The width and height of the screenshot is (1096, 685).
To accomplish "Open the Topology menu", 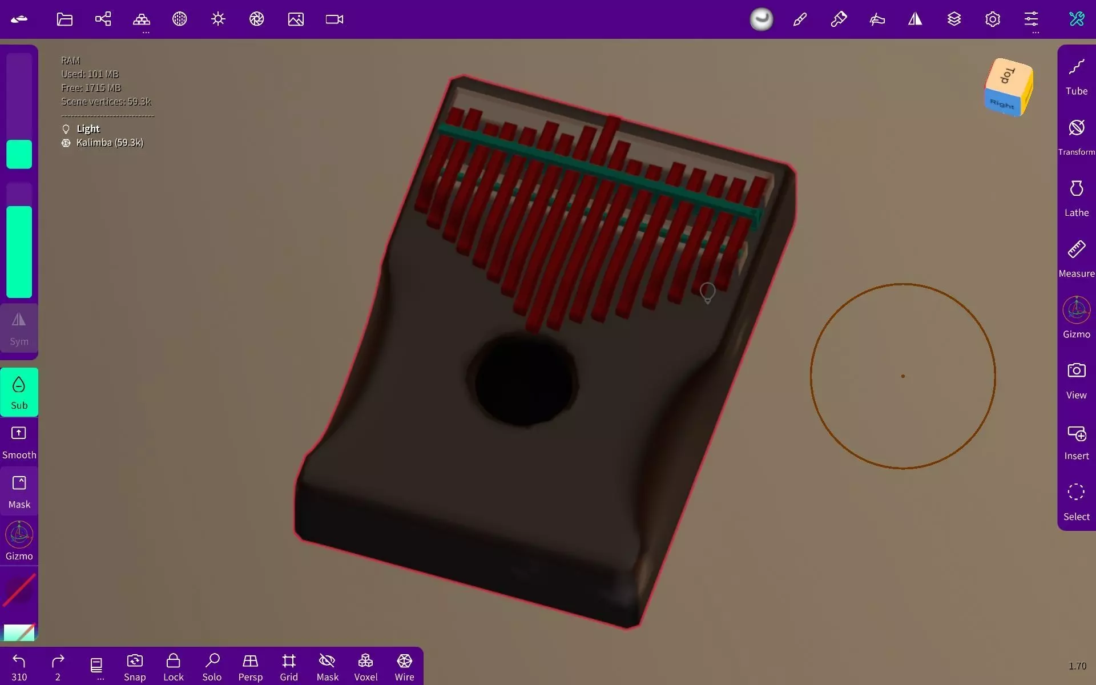I will 142,19.
